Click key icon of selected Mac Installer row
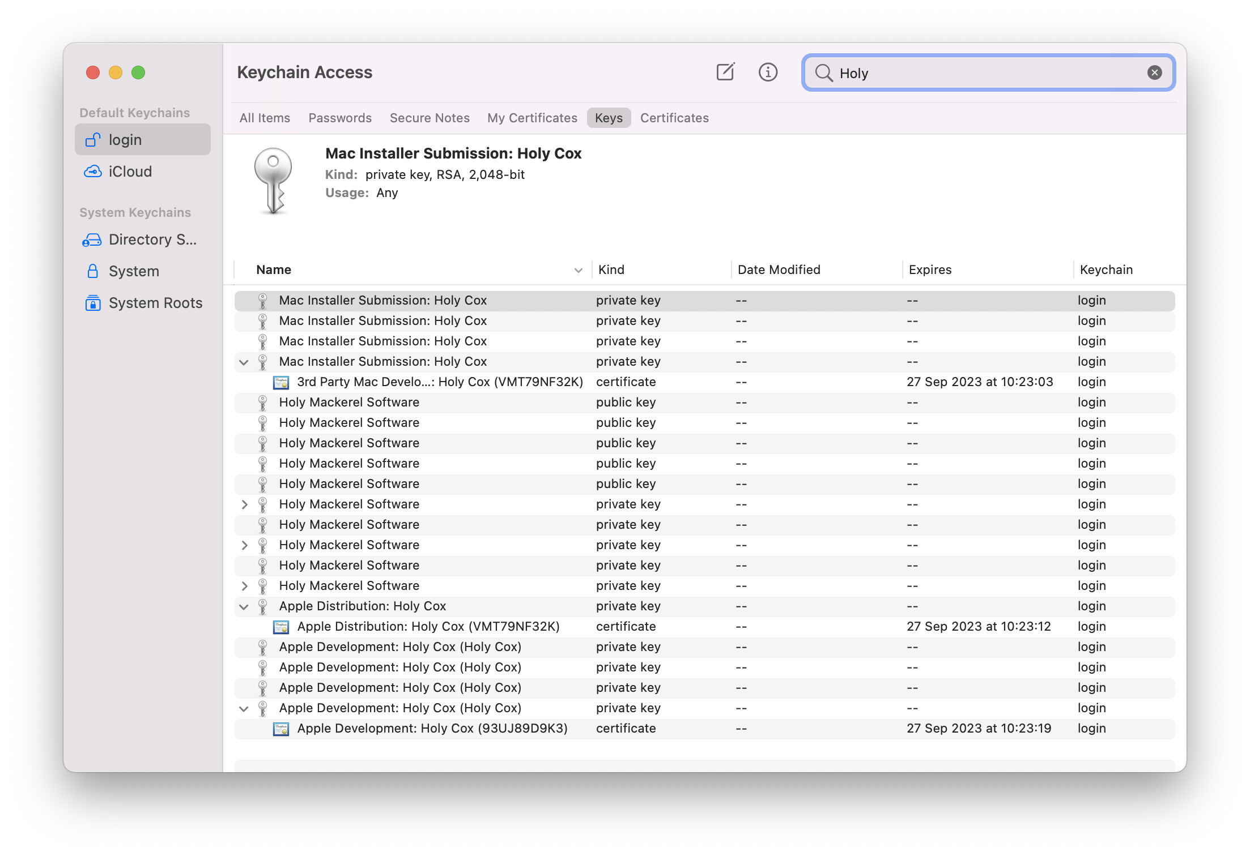1250x856 pixels. pos(262,301)
